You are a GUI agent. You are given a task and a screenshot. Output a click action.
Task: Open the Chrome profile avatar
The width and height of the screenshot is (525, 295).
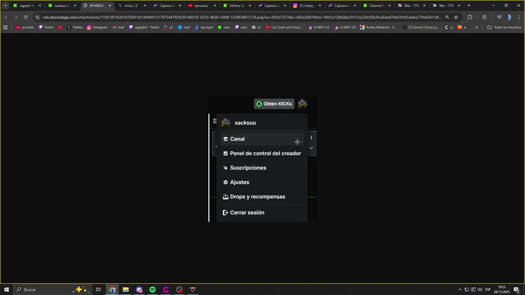[x=509, y=17]
